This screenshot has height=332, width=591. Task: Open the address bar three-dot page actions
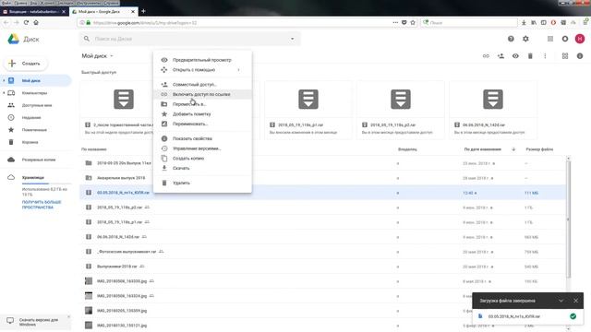click(395, 22)
